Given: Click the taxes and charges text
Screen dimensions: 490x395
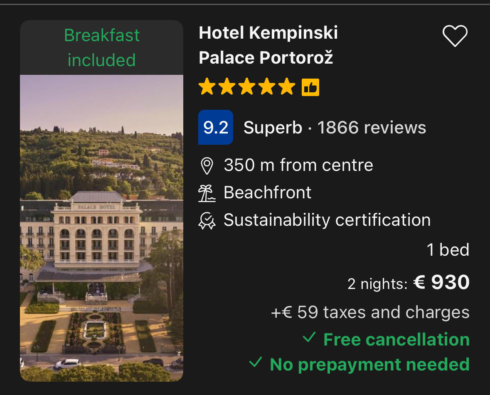Looking at the screenshot, I should click(370, 312).
